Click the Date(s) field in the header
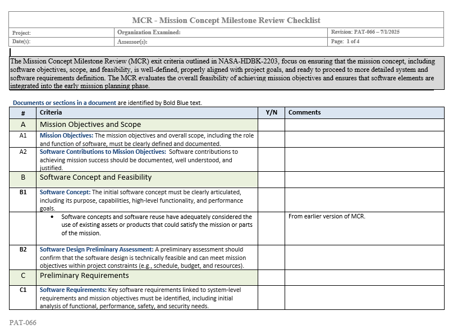The height and width of the screenshot is (329, 453). click(62, 42)
